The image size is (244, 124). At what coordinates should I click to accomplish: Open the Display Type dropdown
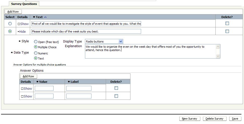[121, 42]
